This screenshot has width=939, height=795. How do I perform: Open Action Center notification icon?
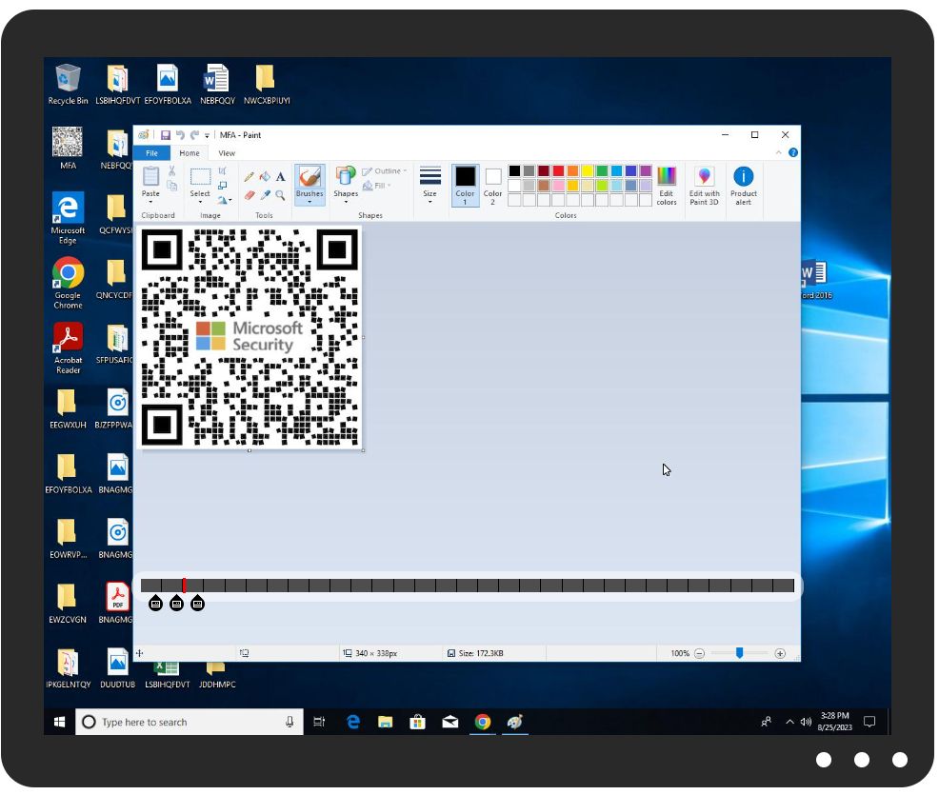[x=869, y=723]
